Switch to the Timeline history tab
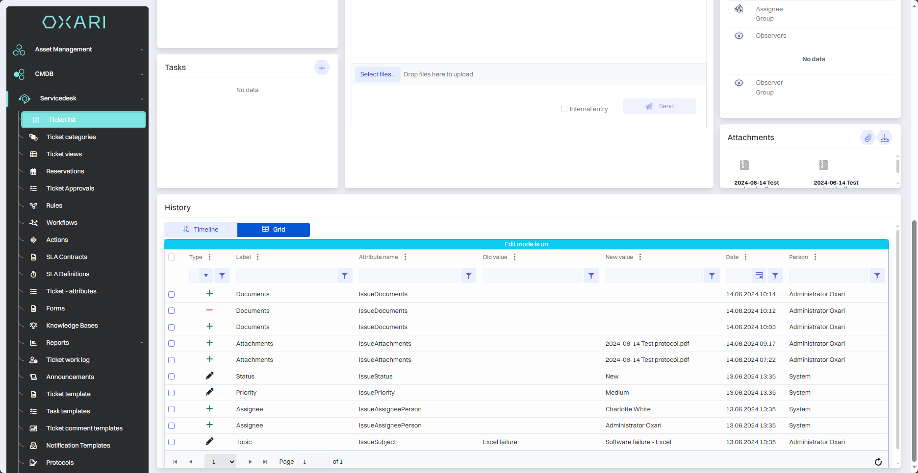 pos(201,230)
